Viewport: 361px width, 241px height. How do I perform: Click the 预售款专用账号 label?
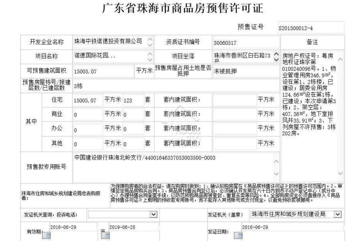coord(47,167)
